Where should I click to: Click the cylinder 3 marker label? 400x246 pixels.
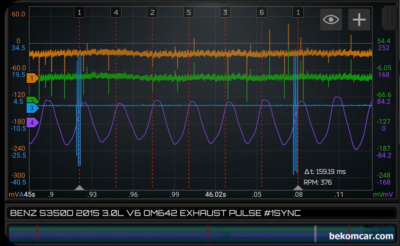click(x=225, y=12)
